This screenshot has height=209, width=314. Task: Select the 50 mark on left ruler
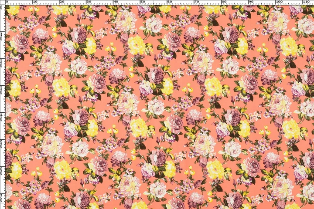pyautogui.click(x=2, y=144)
